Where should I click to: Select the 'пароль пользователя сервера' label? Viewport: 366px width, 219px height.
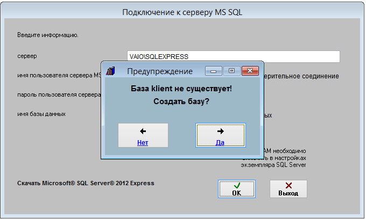pyautogui.click(x=59, y=94)
